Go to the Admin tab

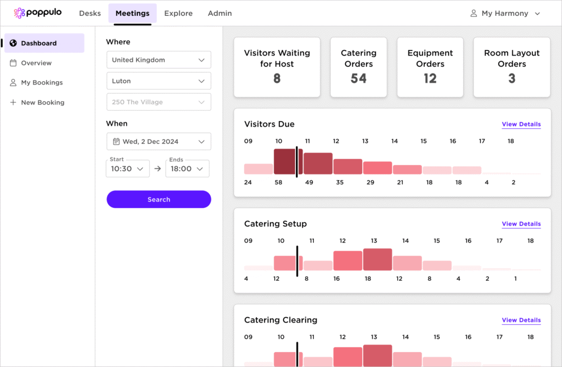click(x=220, y=13)
